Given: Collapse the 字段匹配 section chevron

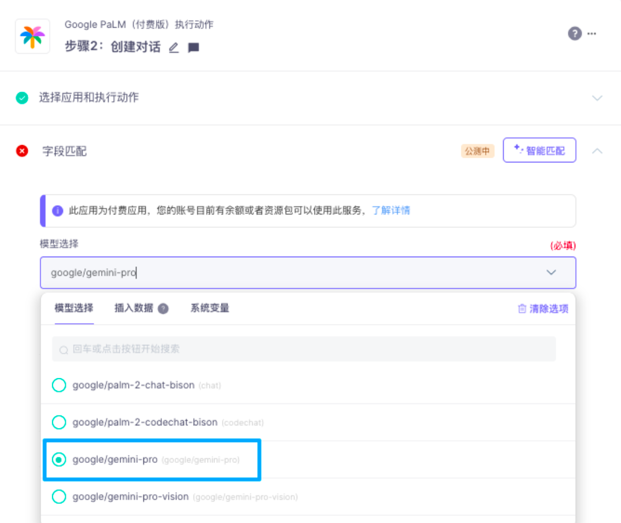Looking at the screenshot, I should [597, 151].
